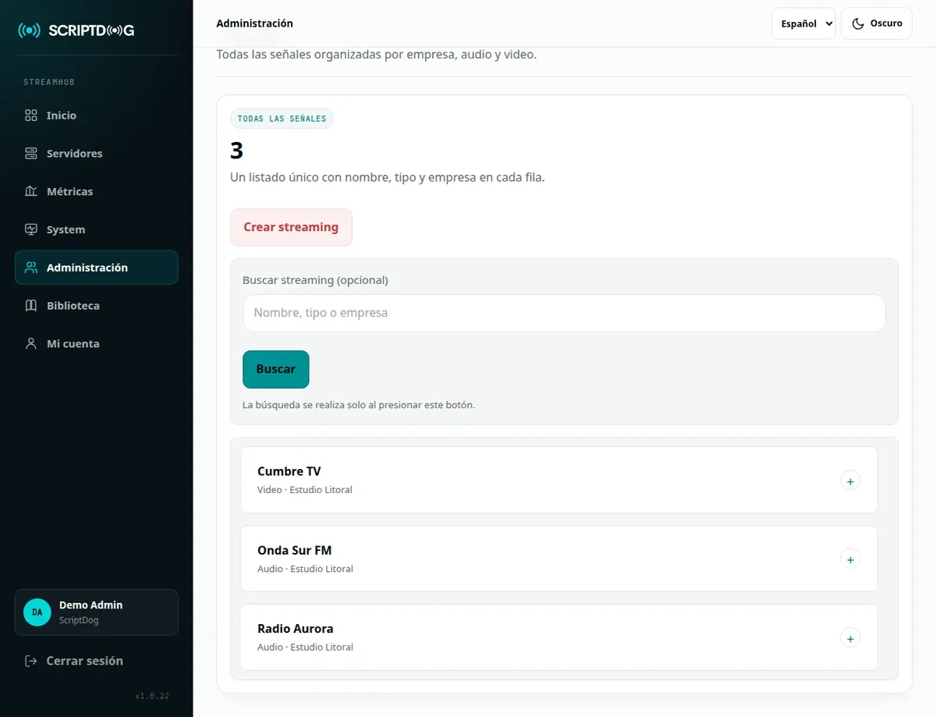Focus the Nombre, tipo o empresa field
The height and width of the screenshot is (717, 936).
coord(564,313)
